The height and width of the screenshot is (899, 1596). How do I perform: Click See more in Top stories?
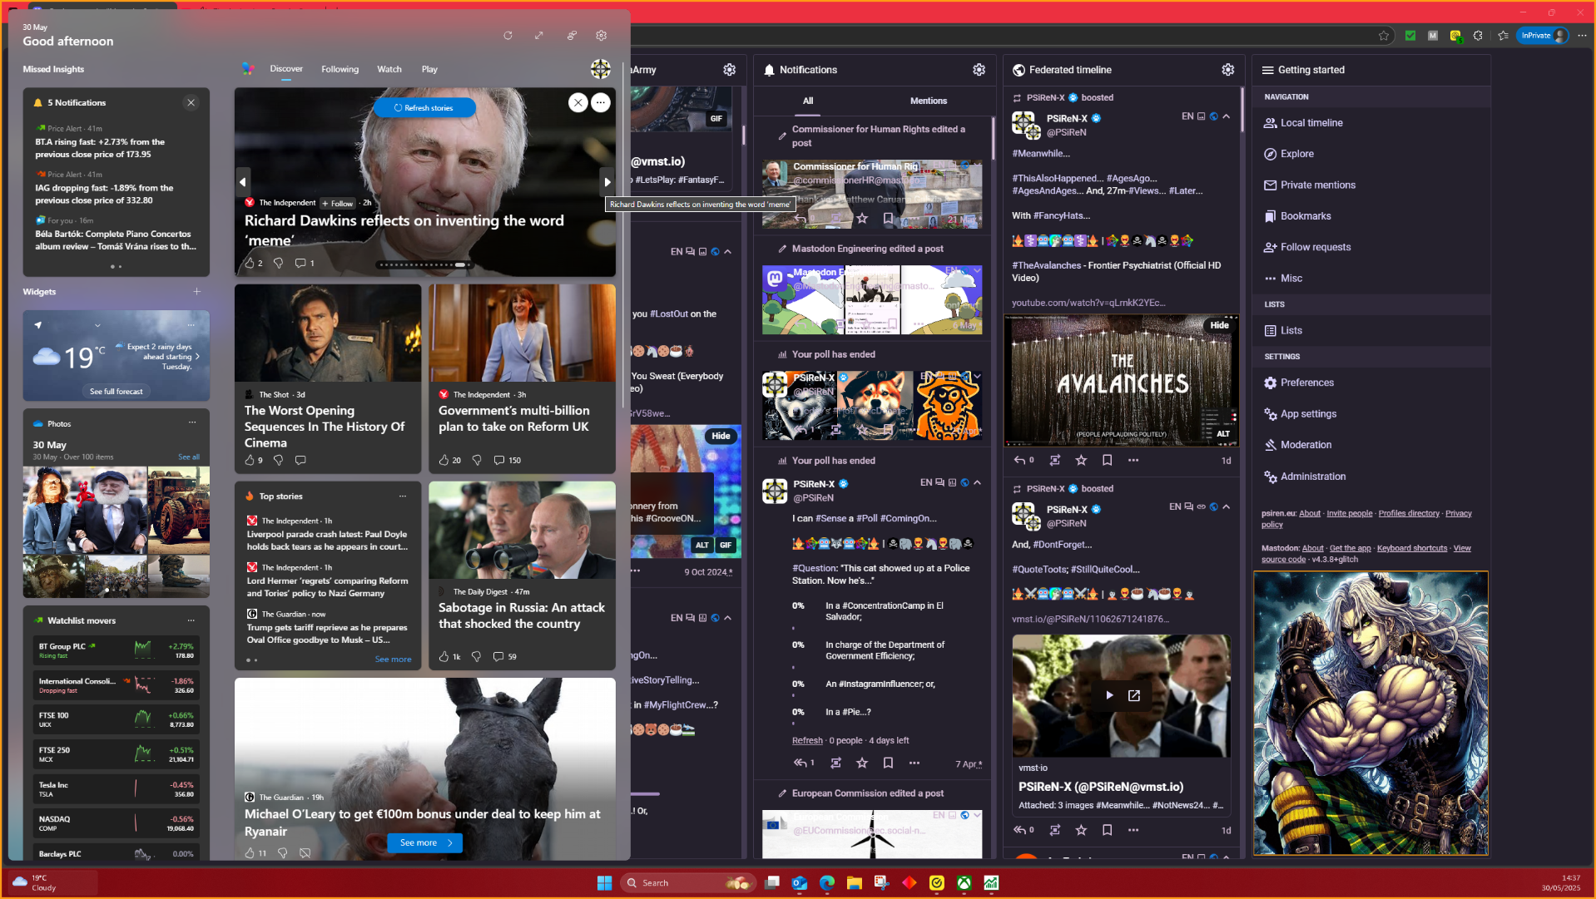[393, 659]
